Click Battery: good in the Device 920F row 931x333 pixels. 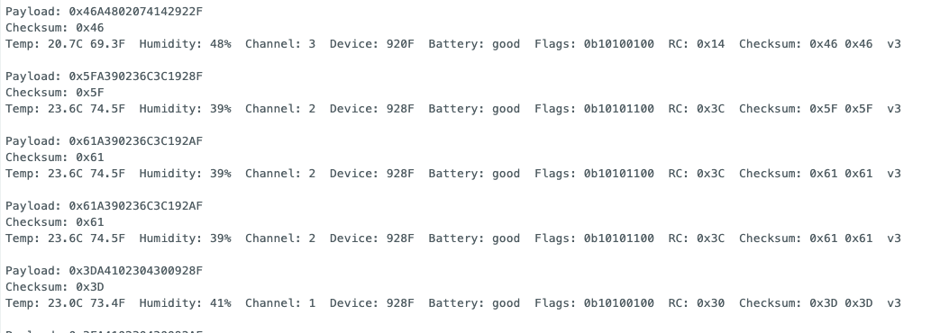click(474, 44)
